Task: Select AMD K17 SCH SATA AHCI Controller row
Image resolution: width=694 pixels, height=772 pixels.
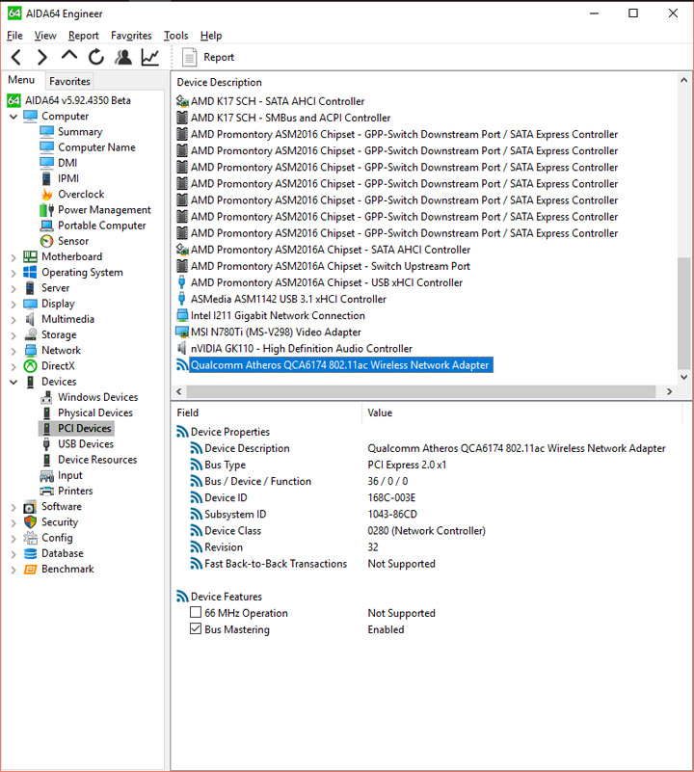Action: coord(278,101)
